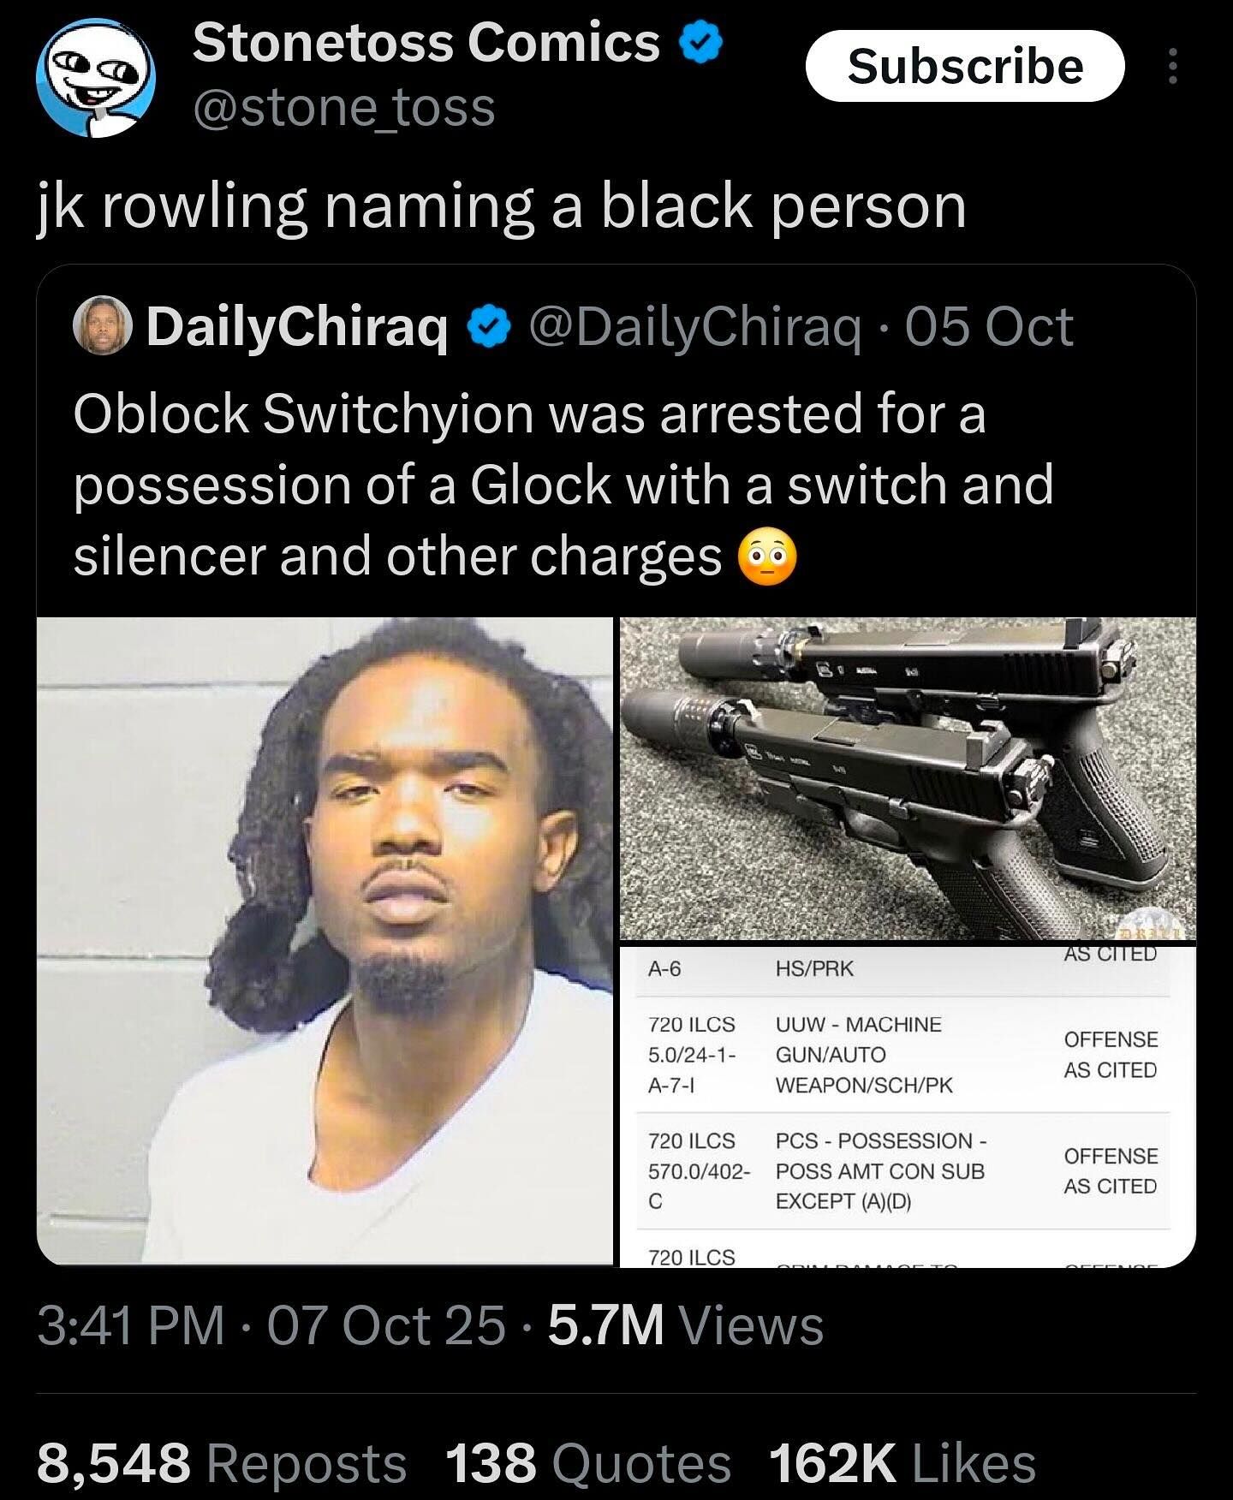
Task: Open the Stonetoss Comics display name
Action: point(426,43)
